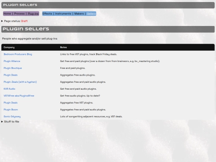Select the brainworx bx_mastering studio note
The width and height of the screenshot is (216, 162).
[110, 61]
